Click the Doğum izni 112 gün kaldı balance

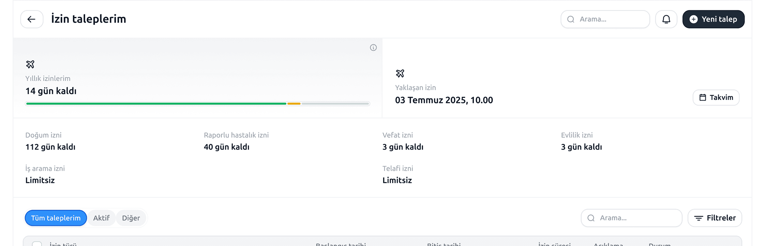click(50, 147)
